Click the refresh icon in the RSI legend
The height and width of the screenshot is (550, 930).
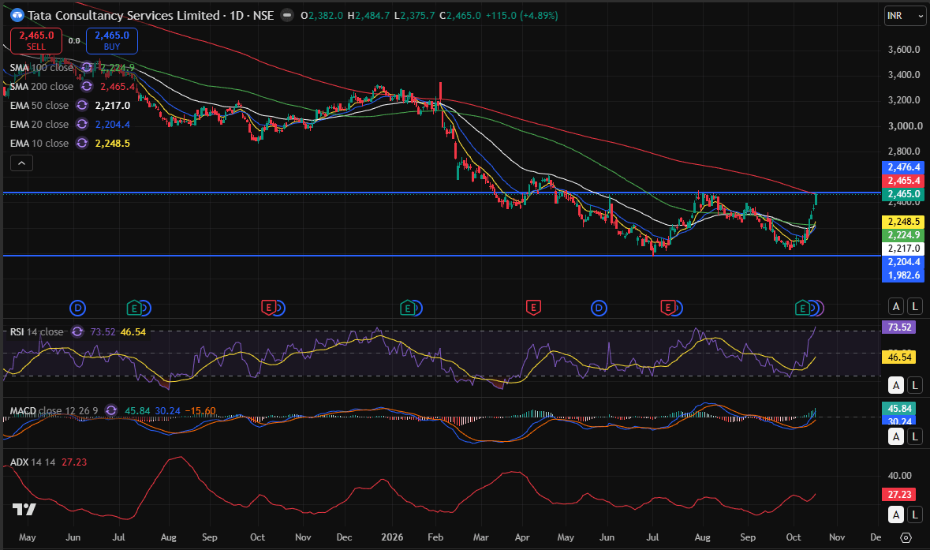point(77,331)
